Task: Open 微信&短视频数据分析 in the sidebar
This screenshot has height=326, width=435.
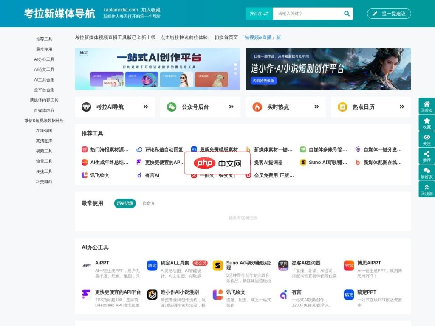Action: point(44,120)
